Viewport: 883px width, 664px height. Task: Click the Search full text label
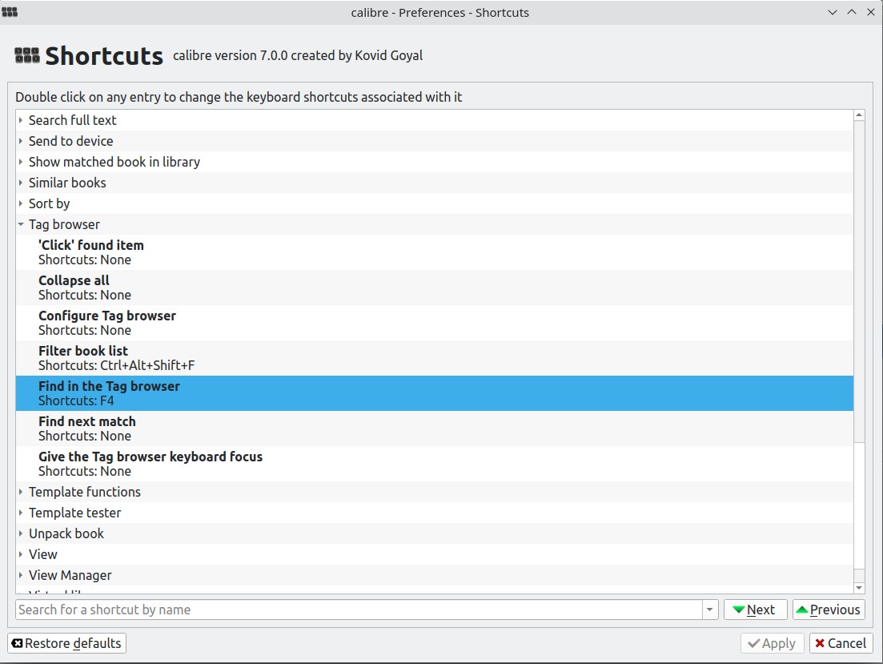[x=73, y=120]
